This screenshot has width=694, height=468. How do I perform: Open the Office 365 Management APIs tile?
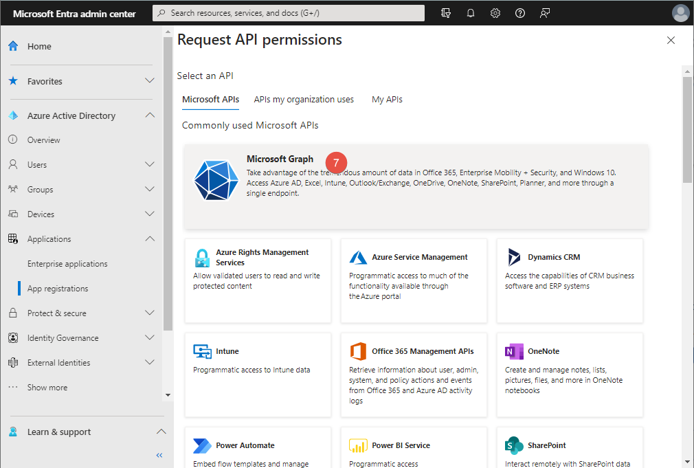[414, 375]
